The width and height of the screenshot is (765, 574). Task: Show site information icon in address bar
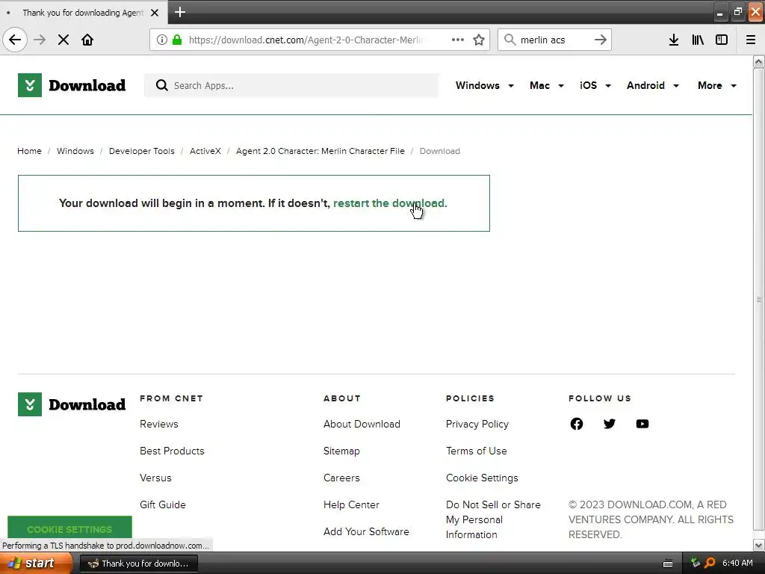click(162, 40)
